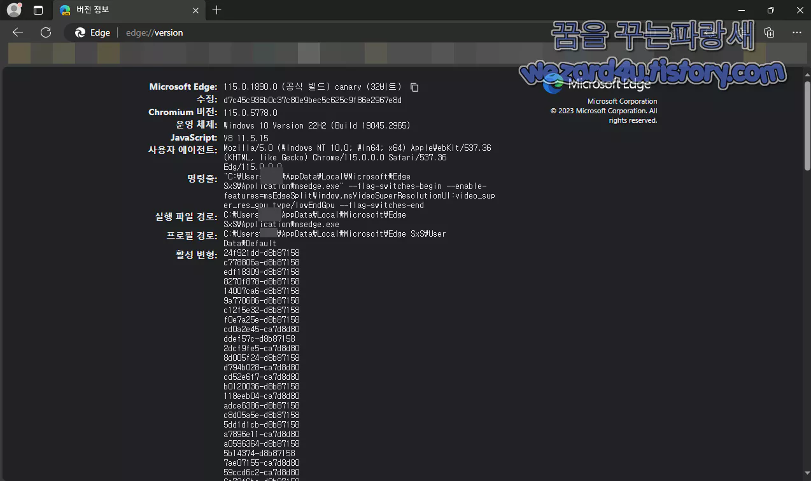The width and height of the screenshot is (811, 481).
Task: Open the user profile icon
Action: (x=14, y=10)
